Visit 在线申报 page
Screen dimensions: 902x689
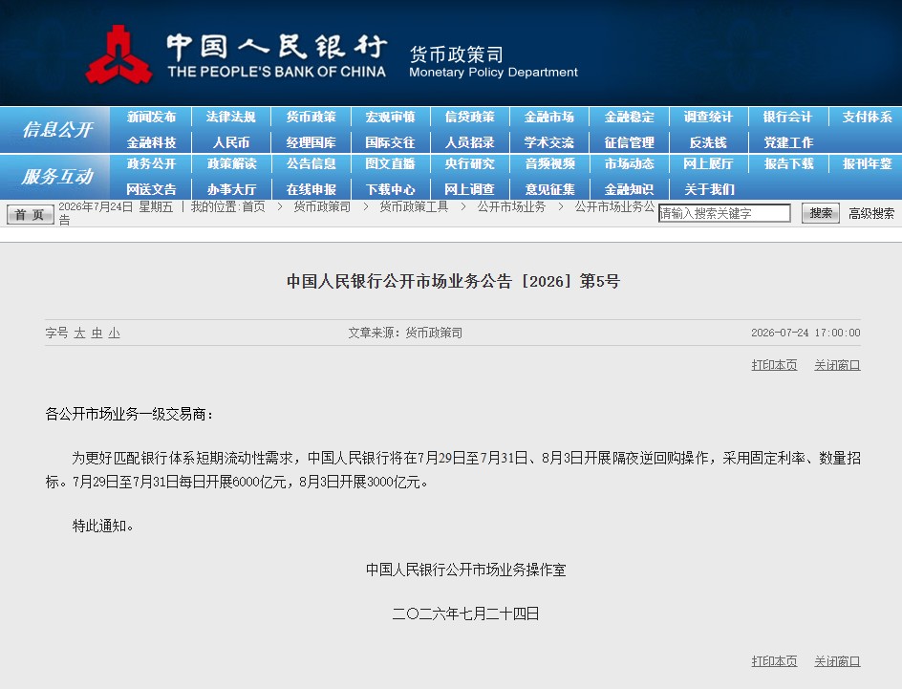(x=311, y=189)
